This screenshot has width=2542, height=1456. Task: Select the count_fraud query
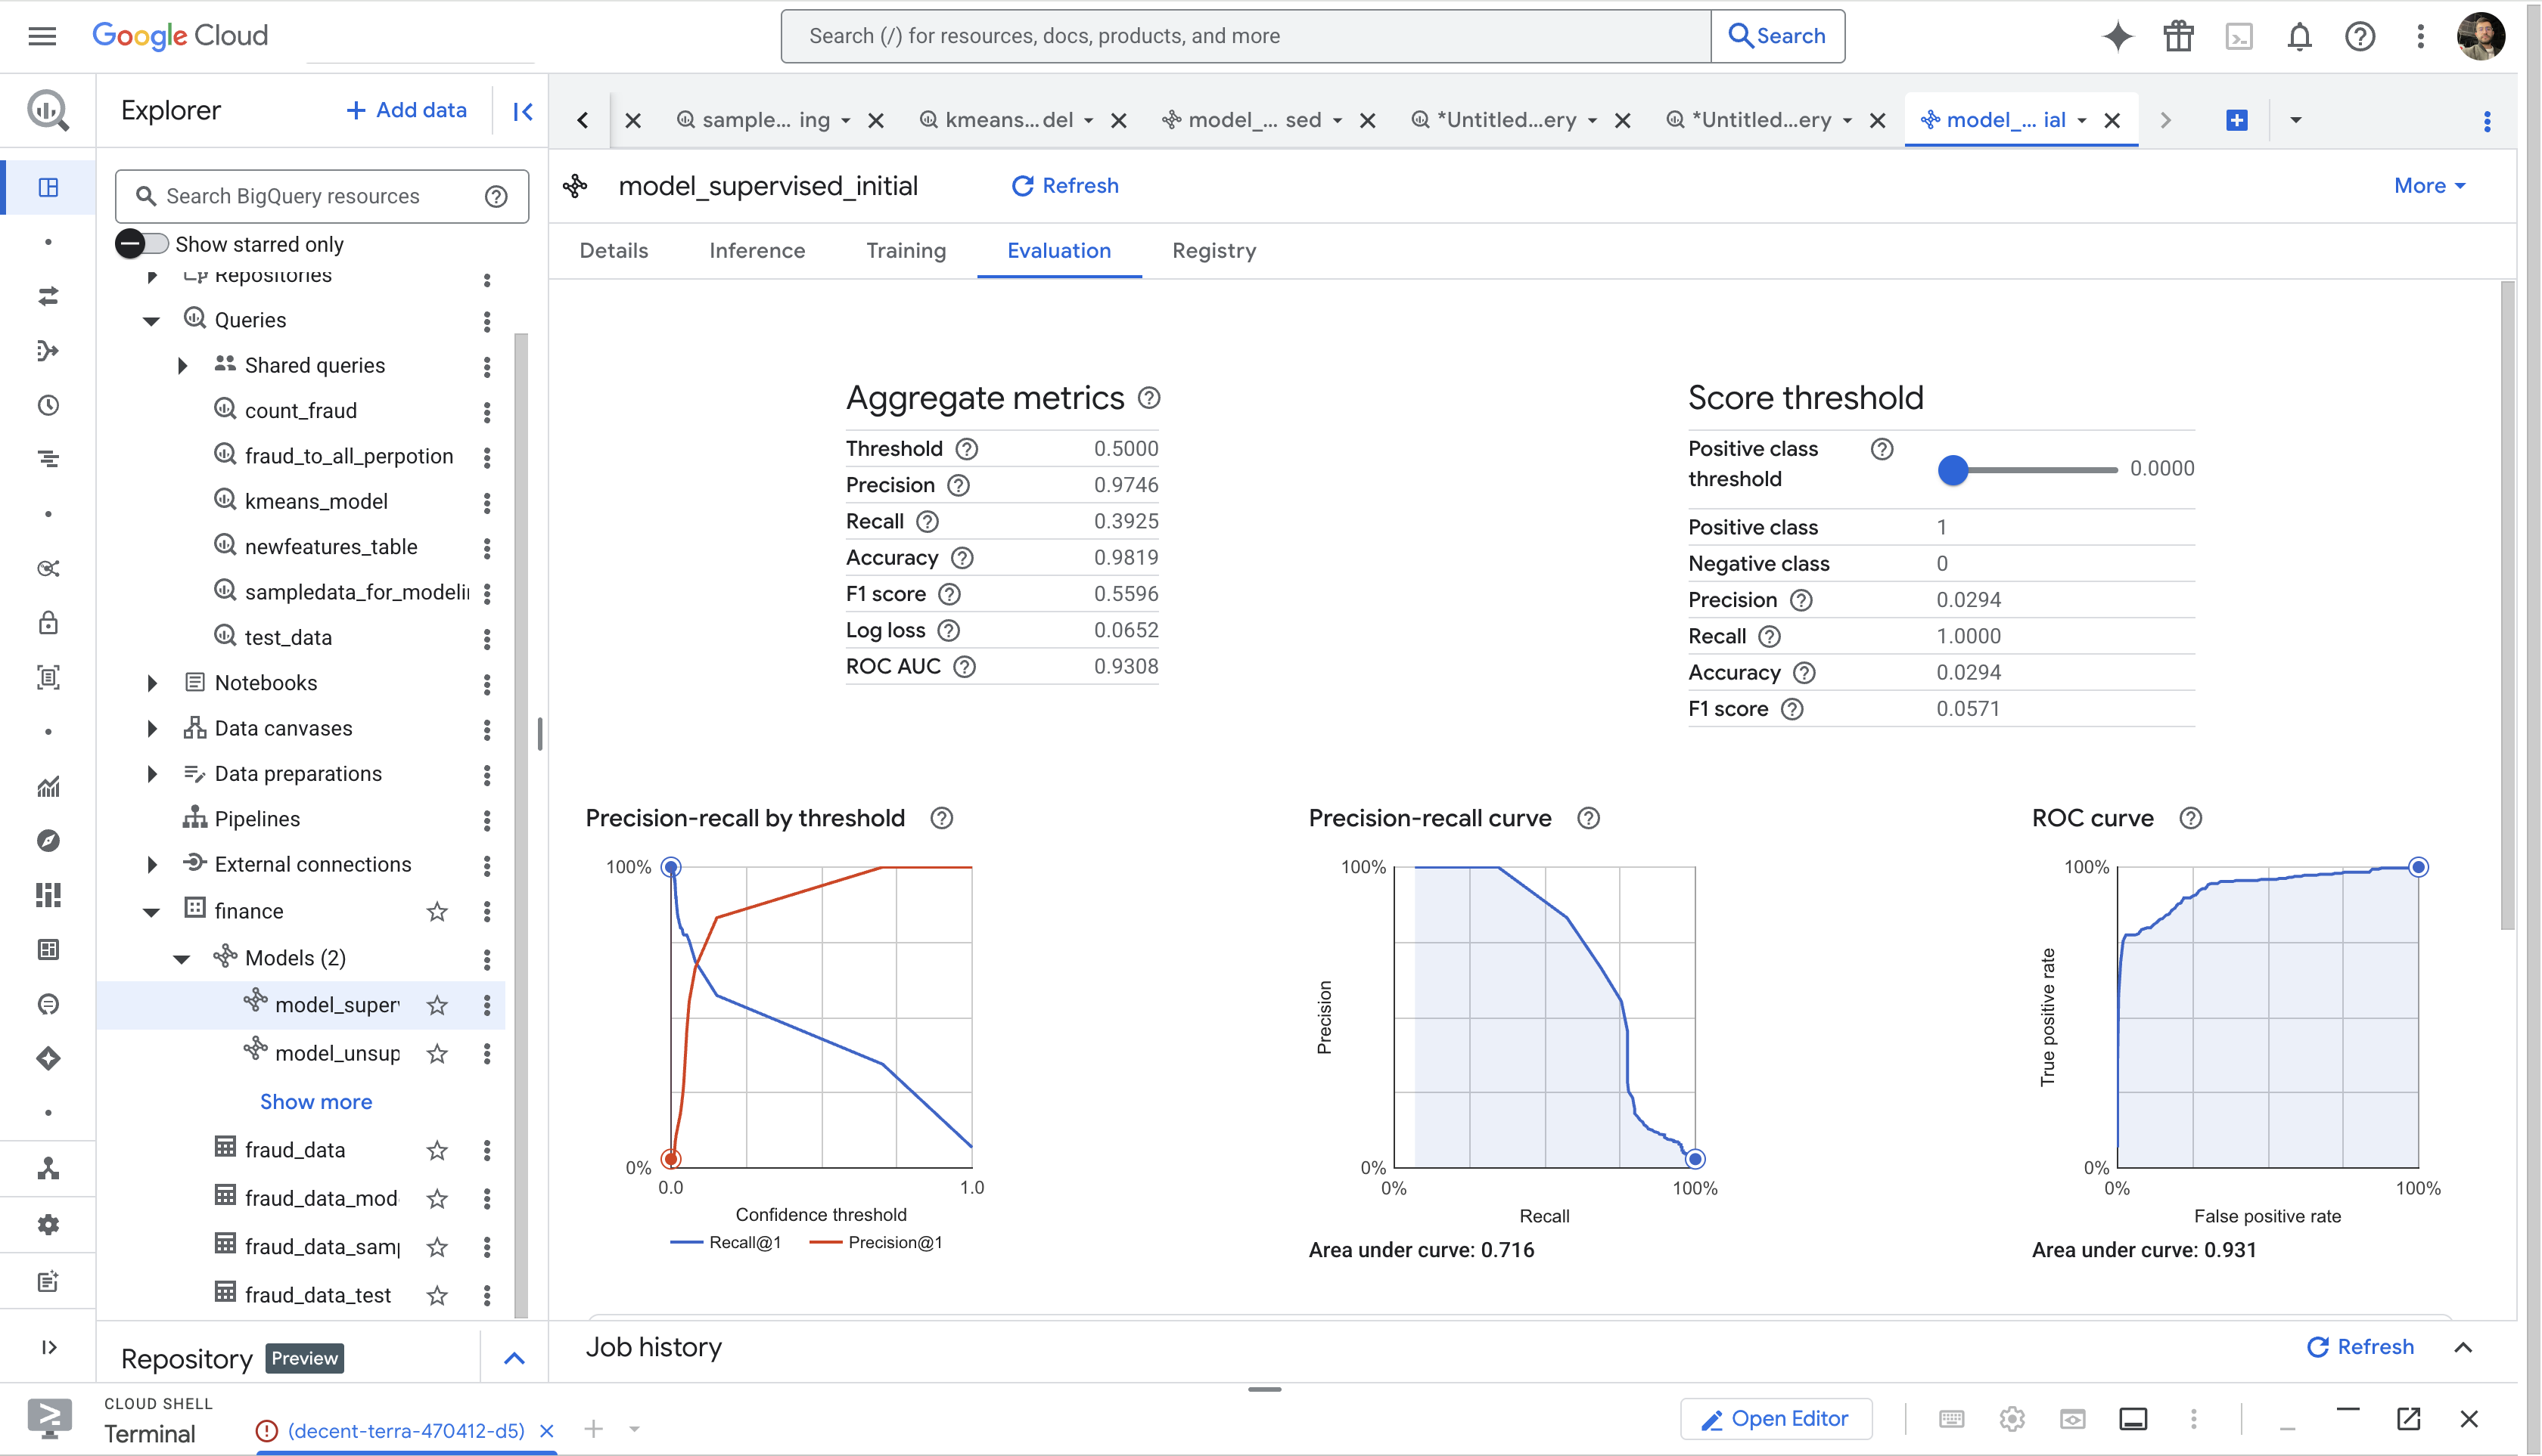pyautogui.click(x=300, y=411)
